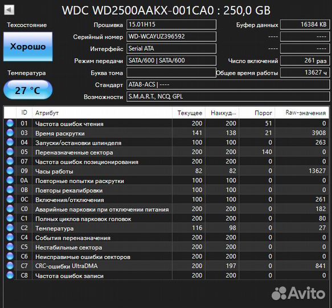Click the 27 °C temperature indicator
332x308 pixels.
click(28, 90)
